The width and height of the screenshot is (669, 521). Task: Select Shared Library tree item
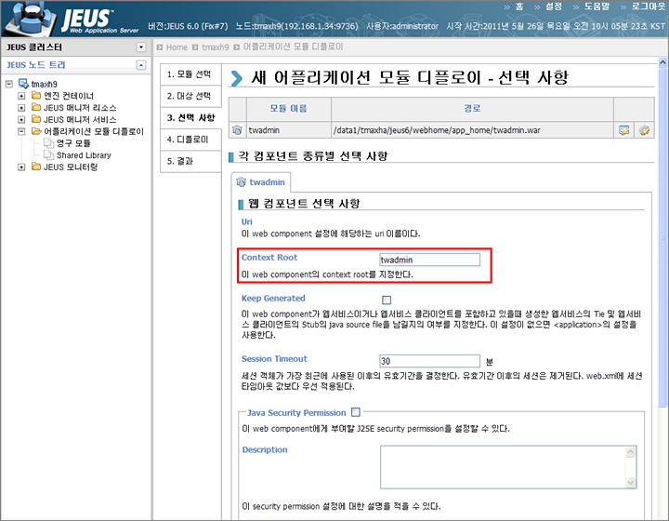click(84, 155)
